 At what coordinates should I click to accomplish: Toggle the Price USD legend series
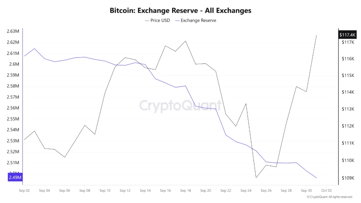(x=160, y=20)
